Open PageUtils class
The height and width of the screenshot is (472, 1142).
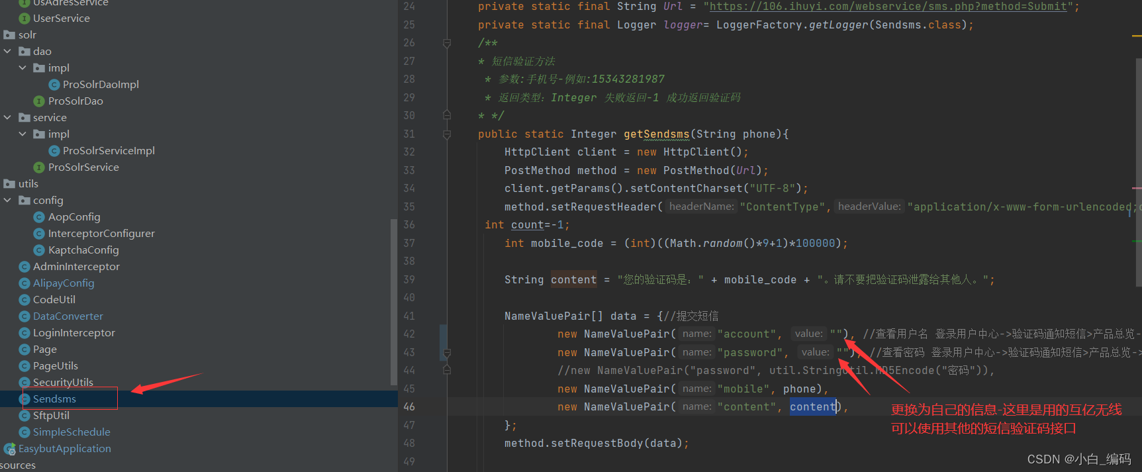tap(56, 365)
